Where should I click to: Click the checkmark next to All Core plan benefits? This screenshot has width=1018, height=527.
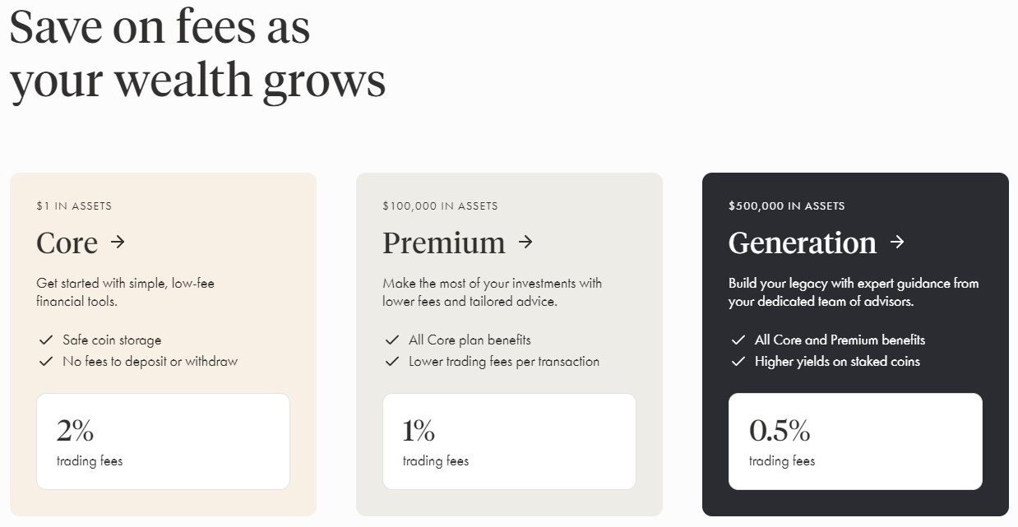[392, 340]
